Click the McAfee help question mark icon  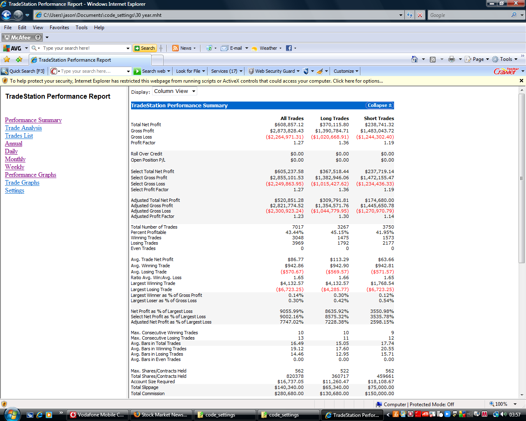38,37
